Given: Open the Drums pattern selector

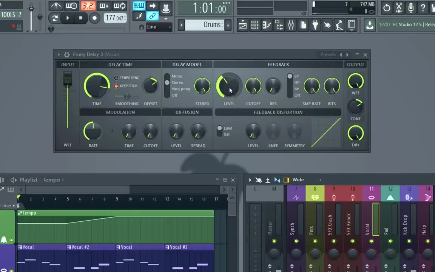Looking at the screenshot, I should tap(205, 25).
